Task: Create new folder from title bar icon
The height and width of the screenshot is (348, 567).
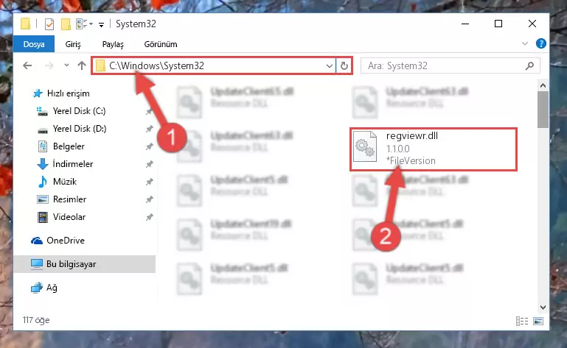Action: pyautogui.click(x=66, y=24)
